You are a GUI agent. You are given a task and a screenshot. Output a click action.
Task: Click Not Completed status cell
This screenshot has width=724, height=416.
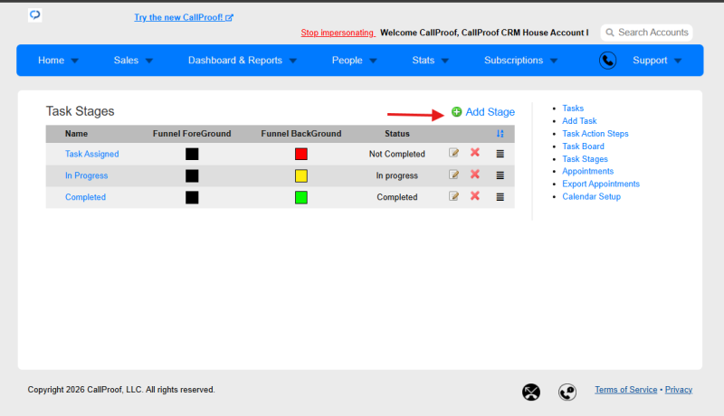[397, 154]
